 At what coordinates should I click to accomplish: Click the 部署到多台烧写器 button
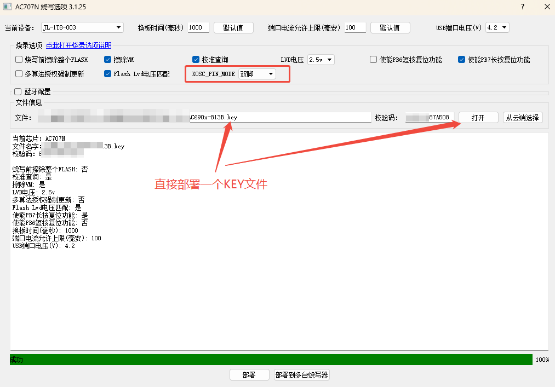pyautogui.click(x=302, y=374)
